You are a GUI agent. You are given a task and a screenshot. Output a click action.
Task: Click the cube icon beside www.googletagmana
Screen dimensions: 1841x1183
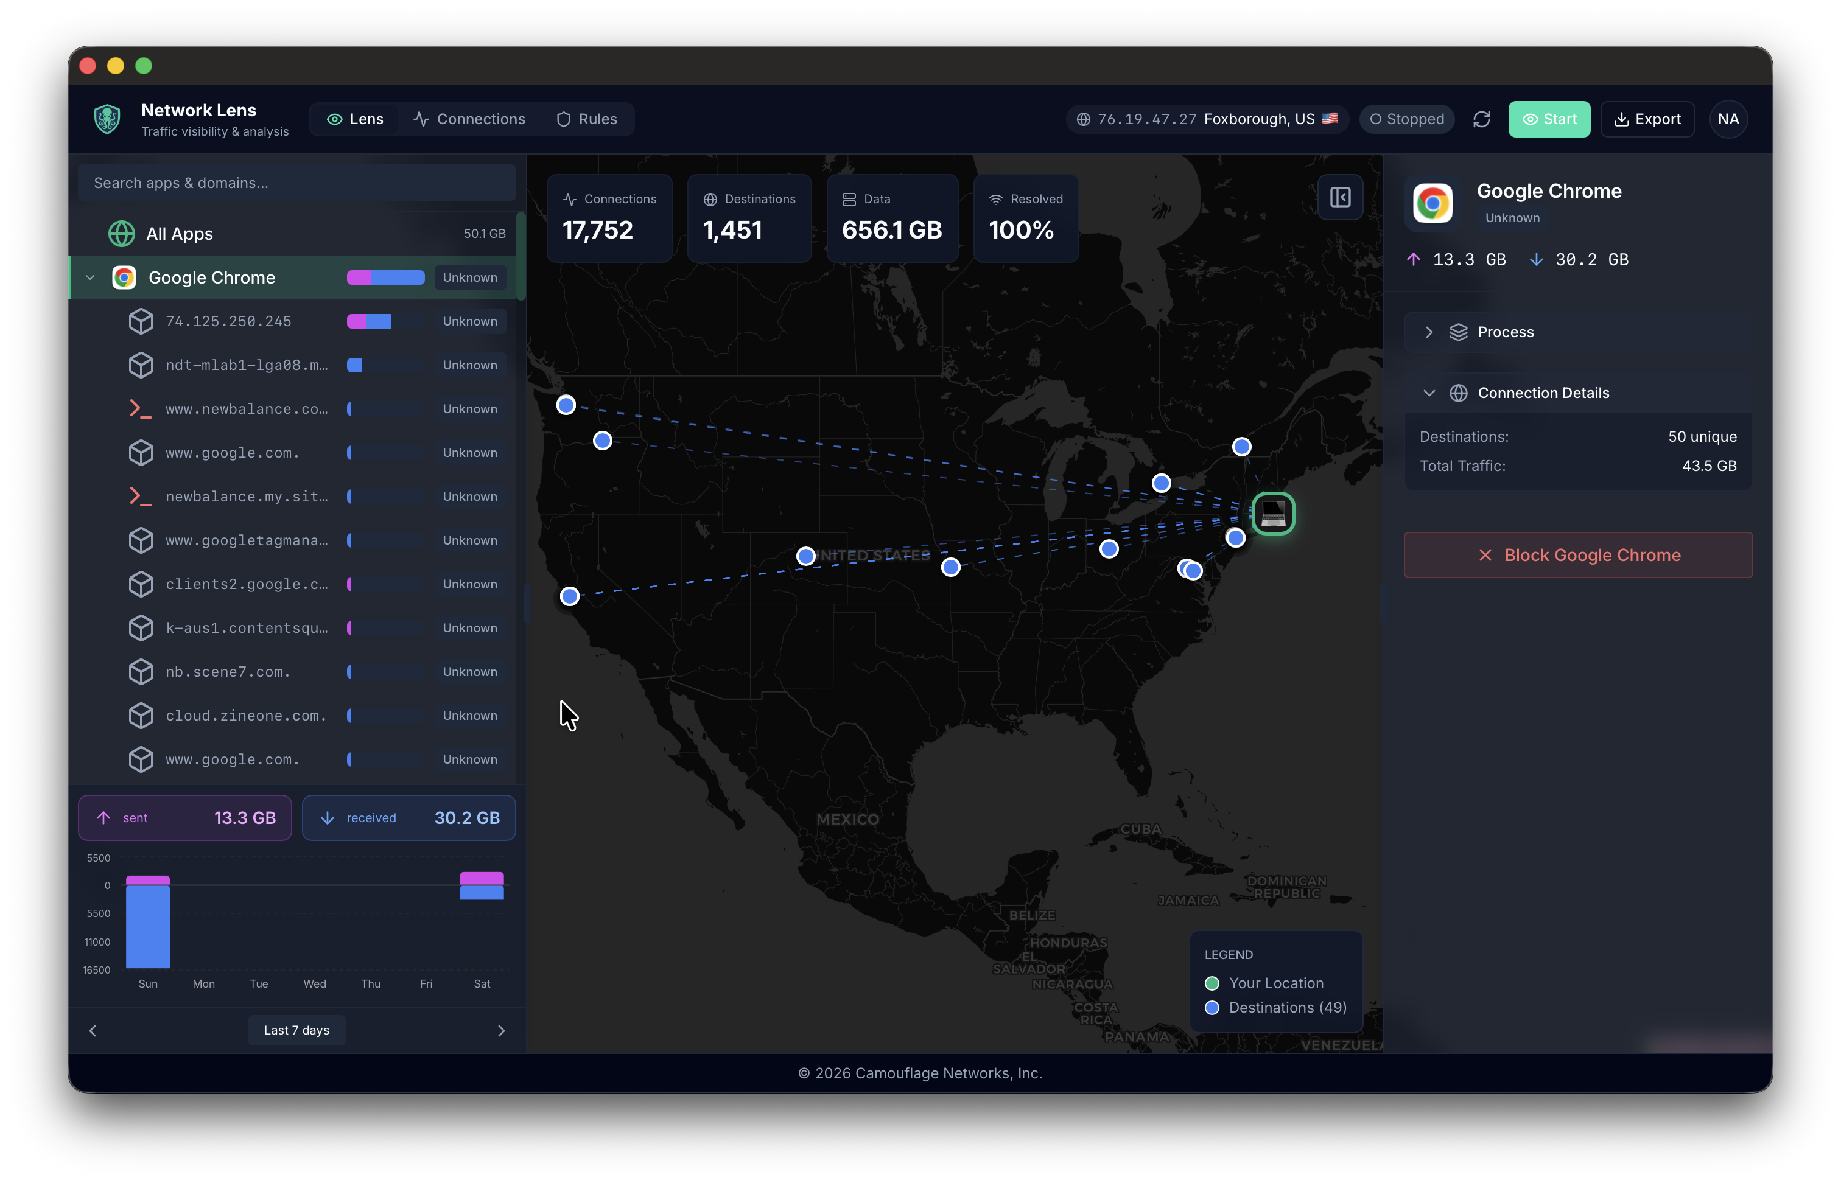[141, 540]
